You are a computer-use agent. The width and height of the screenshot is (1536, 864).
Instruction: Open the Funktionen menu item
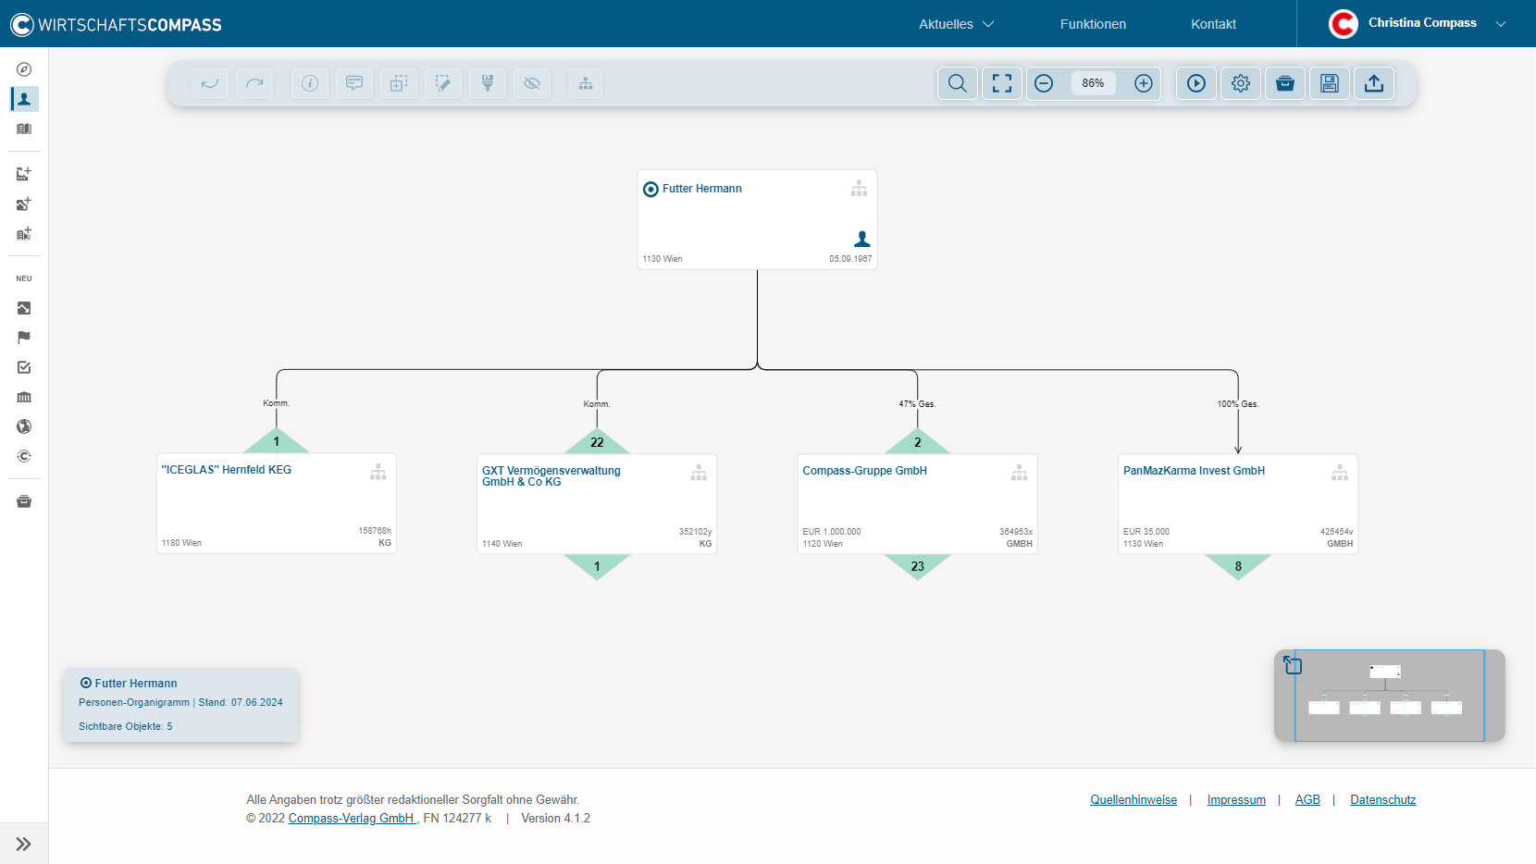click(1093, 24)
